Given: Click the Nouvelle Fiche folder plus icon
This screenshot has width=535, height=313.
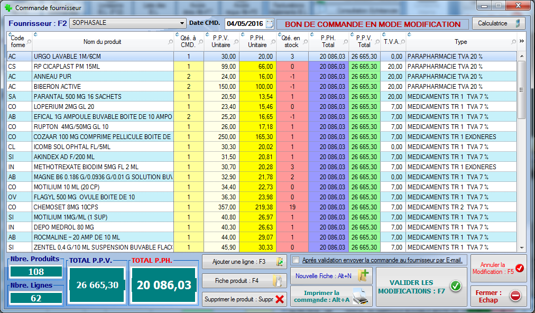Looking at the screenshot, I should (x=364, y=275).
